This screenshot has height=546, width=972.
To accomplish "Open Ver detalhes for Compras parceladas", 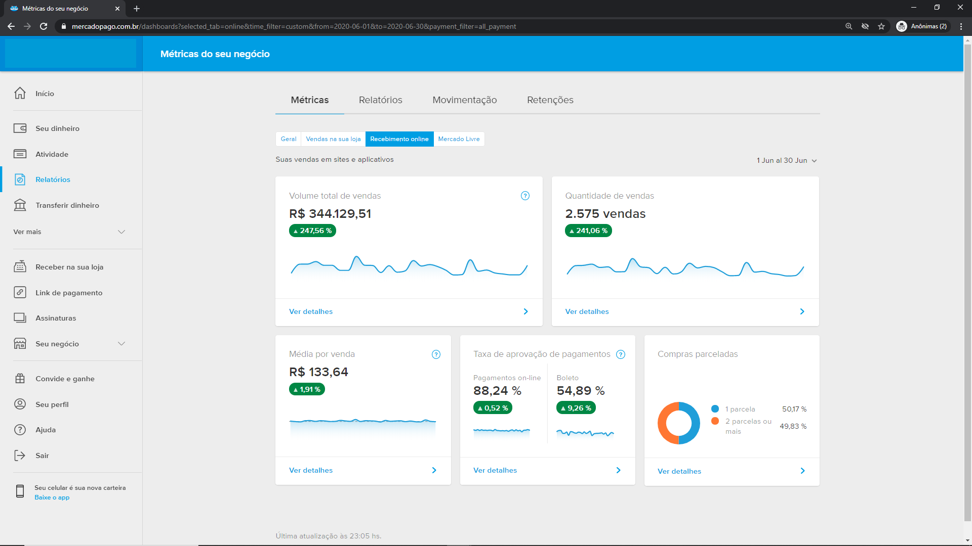I will (679, 471).
